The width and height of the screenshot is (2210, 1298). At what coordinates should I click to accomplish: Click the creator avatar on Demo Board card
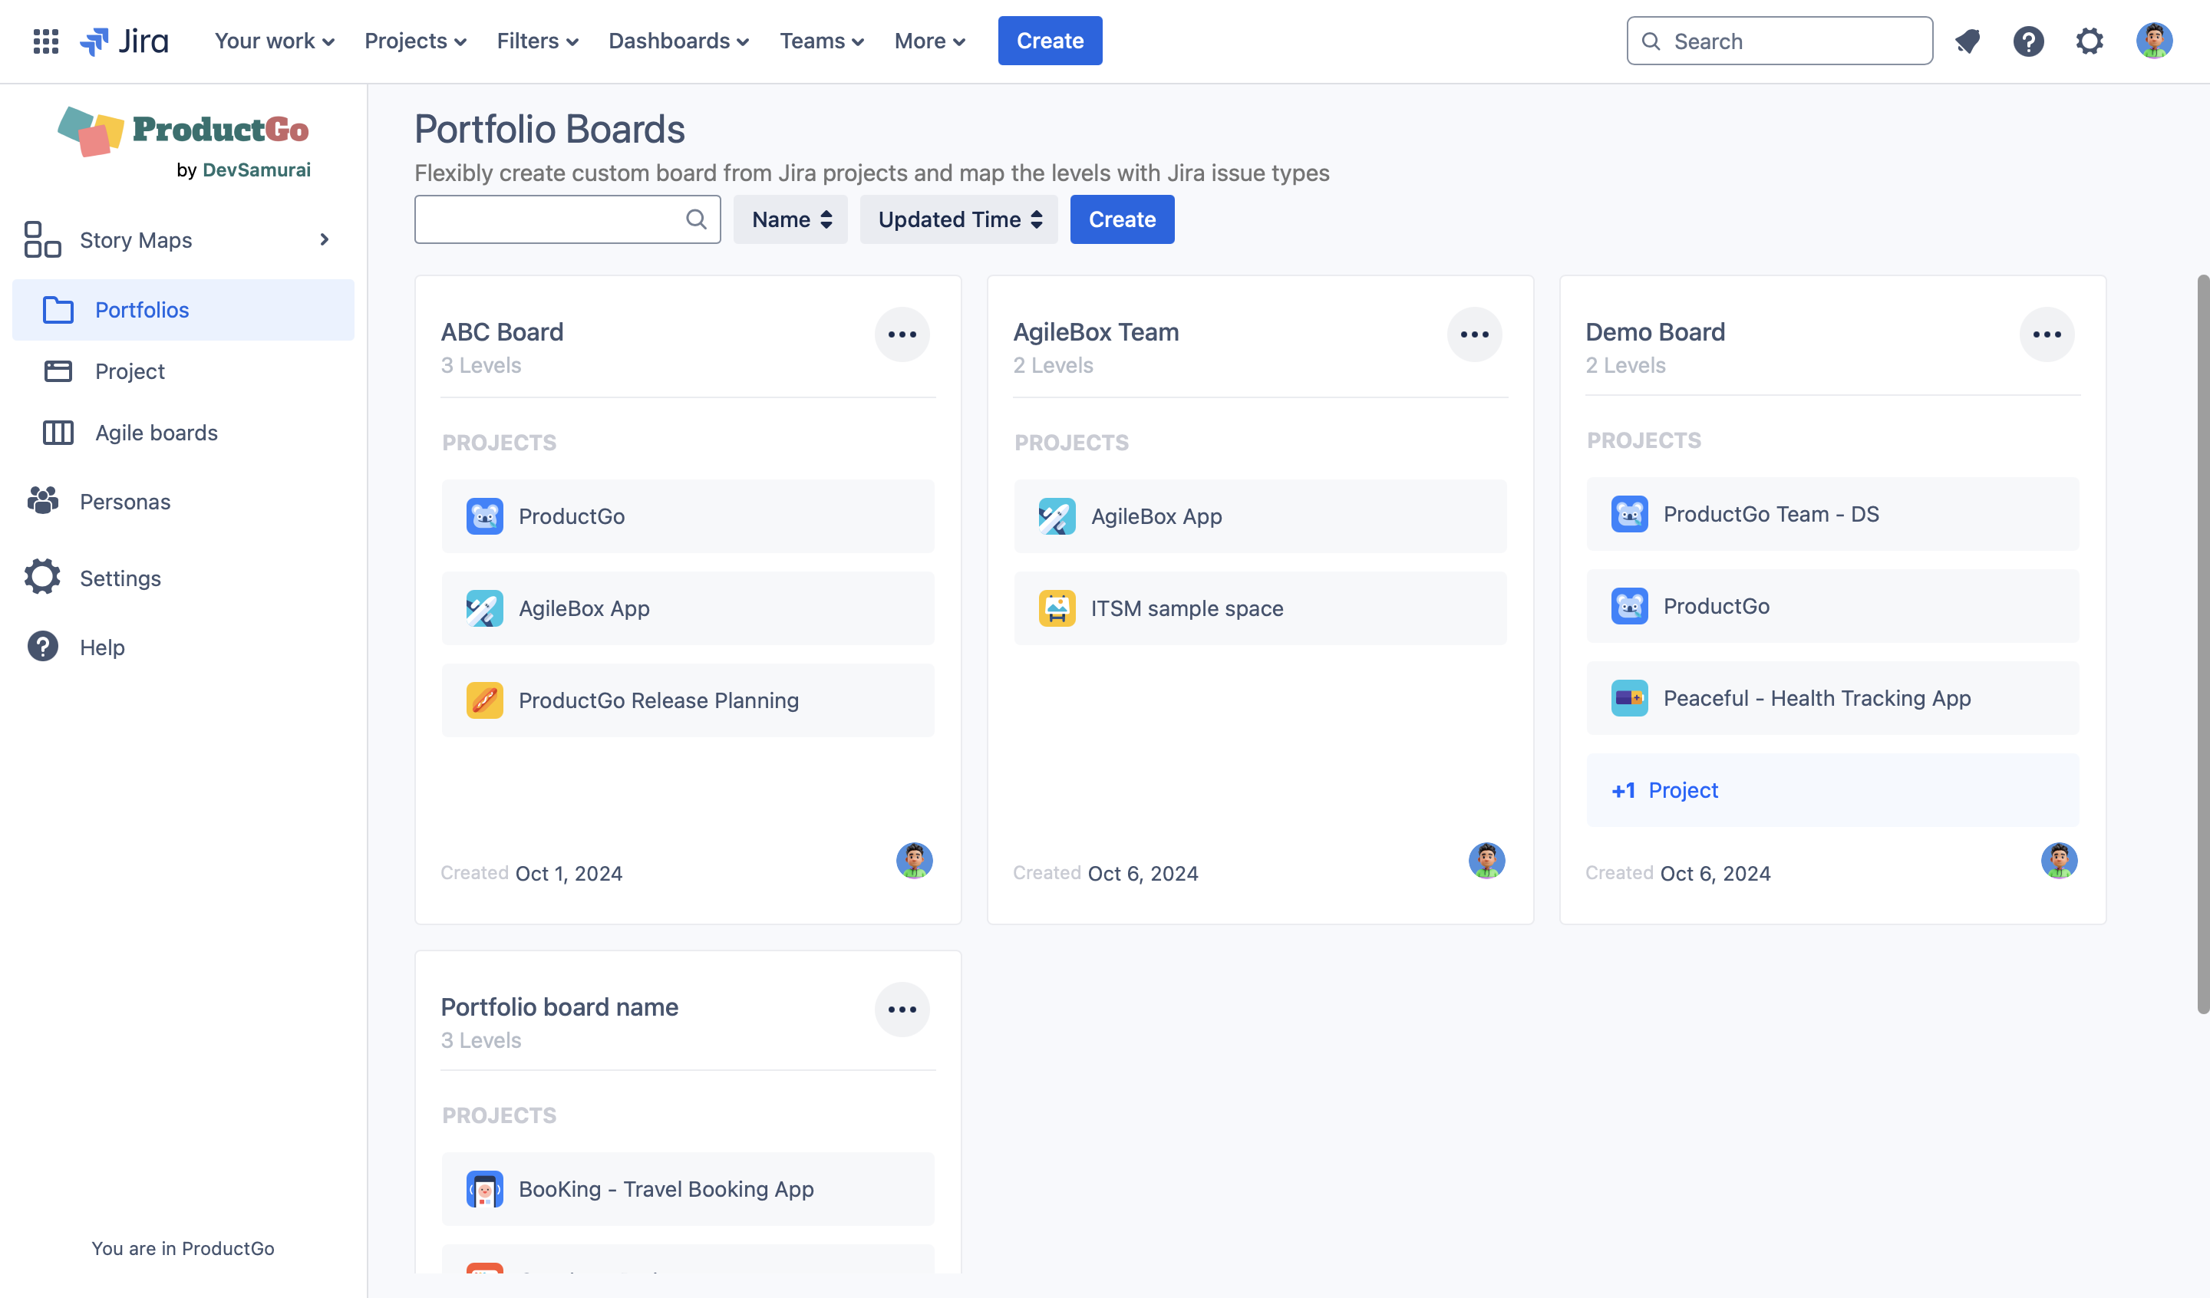pos(2058,861)
